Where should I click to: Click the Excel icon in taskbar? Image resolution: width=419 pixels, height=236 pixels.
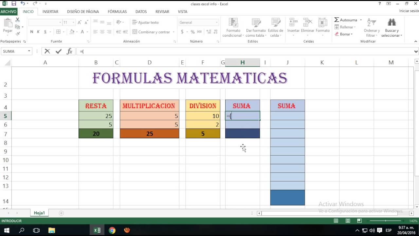tap(97, 230)
